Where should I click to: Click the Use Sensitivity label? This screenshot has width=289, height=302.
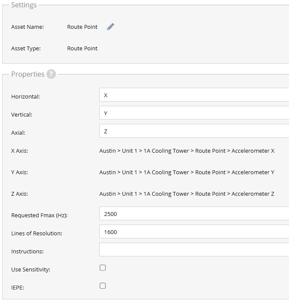pyautogui.click(x=31, y=269)
